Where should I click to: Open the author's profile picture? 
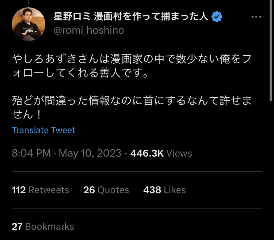tap(28, 24)
